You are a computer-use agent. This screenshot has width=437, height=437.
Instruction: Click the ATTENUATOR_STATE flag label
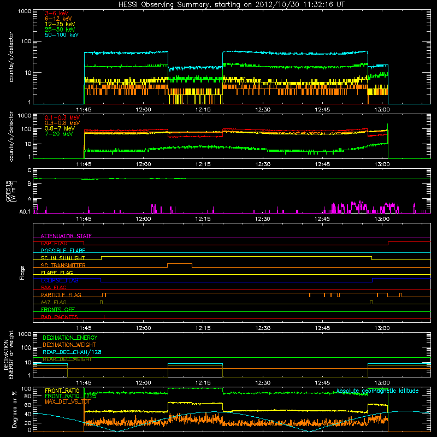click(x=66, y=236)
